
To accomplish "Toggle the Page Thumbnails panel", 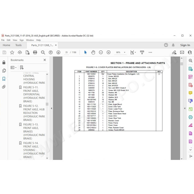I will coord(4,70).
